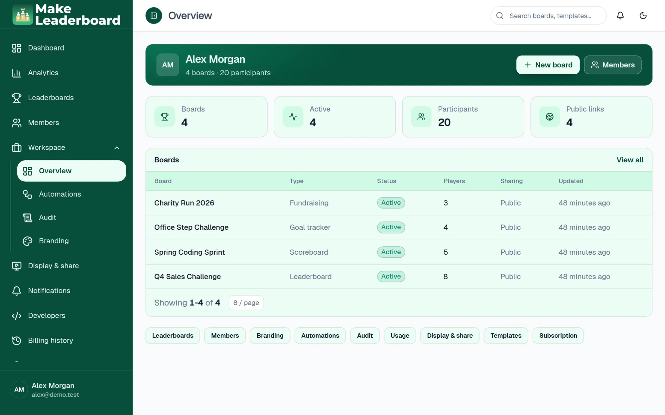Click the trophy icon on the Boards card

tap(165, 117)
